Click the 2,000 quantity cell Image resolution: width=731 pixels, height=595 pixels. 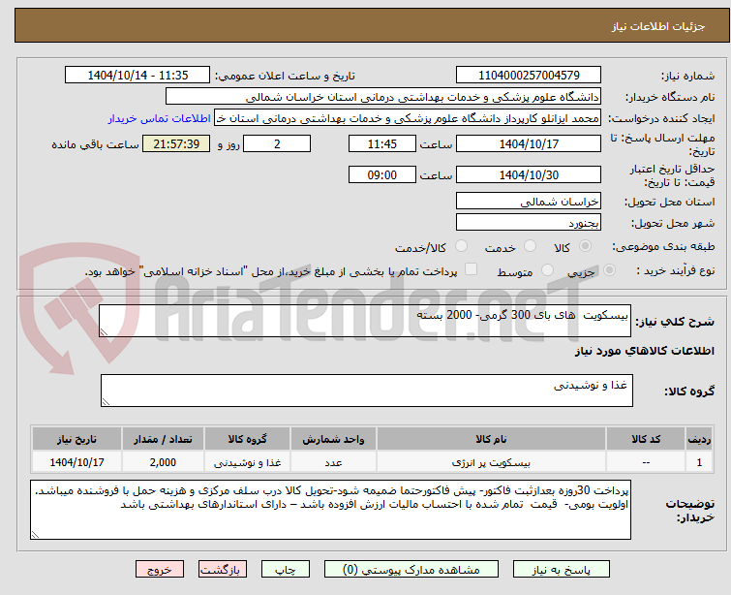163,462
